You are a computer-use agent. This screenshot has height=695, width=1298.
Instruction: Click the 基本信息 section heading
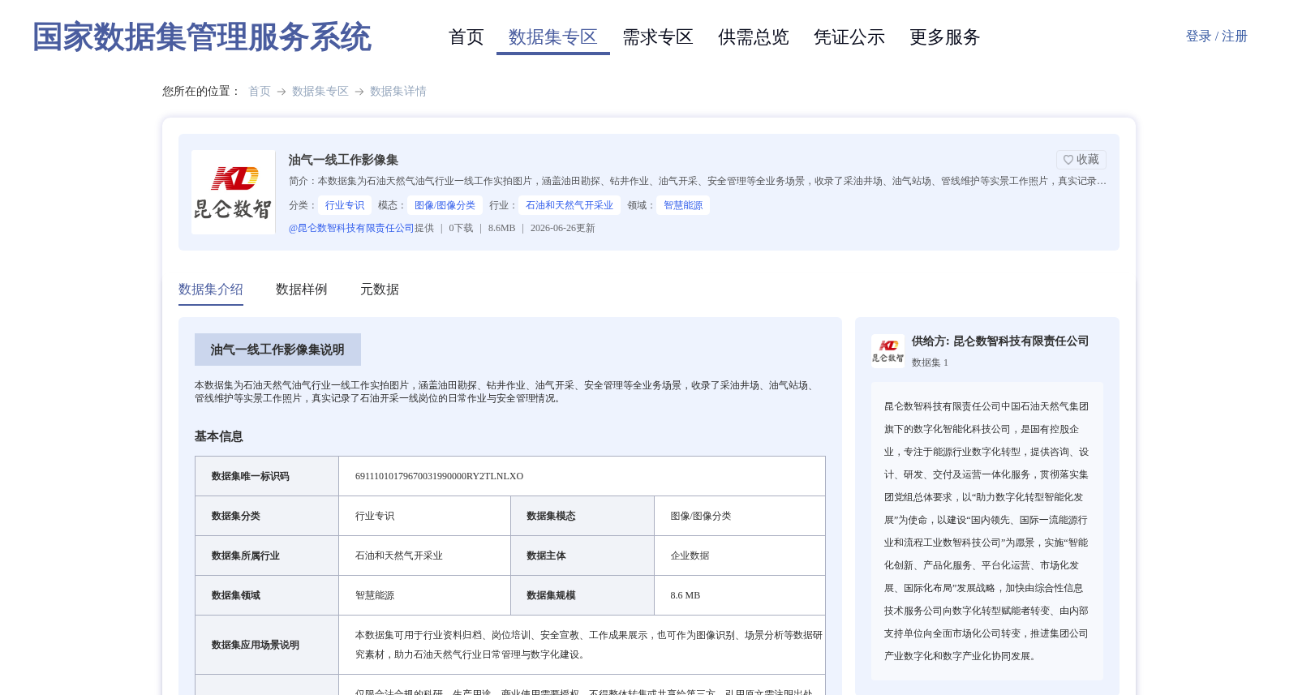(219, 436)
